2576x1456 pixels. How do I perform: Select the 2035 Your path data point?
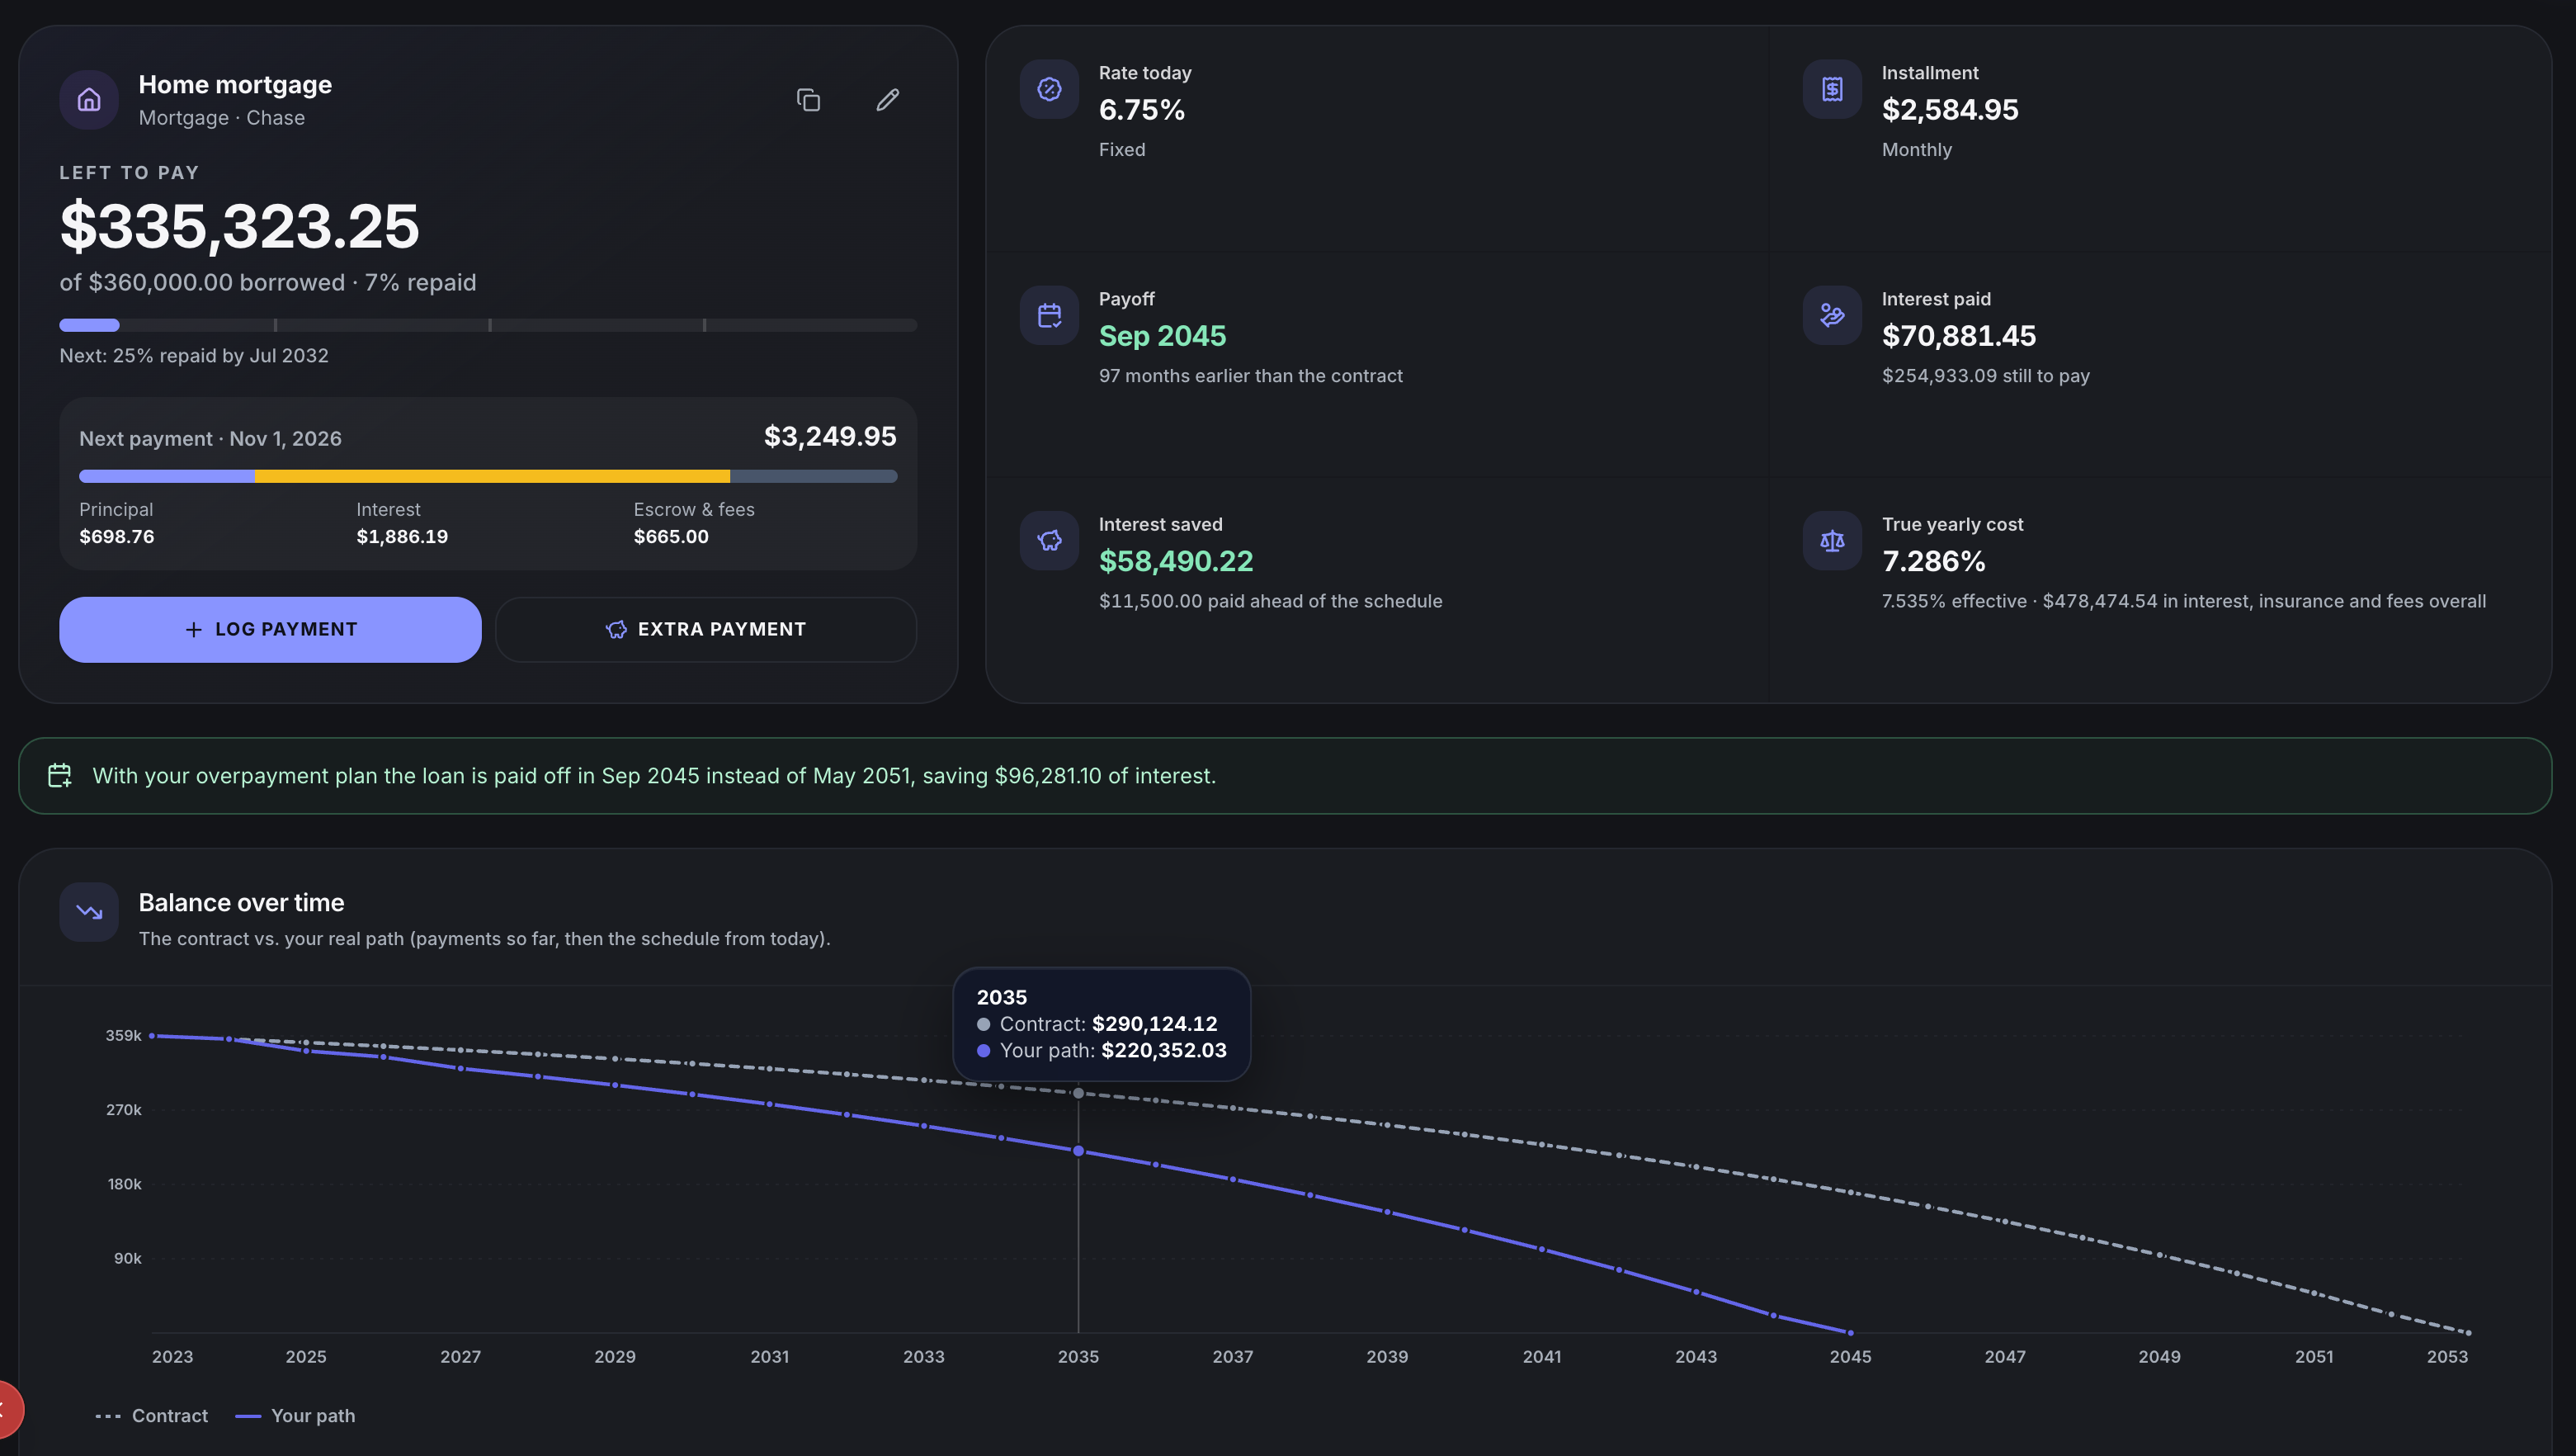(1078, 1151)
